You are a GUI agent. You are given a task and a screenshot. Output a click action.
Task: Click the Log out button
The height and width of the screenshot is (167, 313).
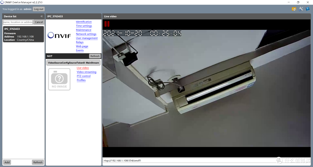pyautogui.click(x=39, y=9)
